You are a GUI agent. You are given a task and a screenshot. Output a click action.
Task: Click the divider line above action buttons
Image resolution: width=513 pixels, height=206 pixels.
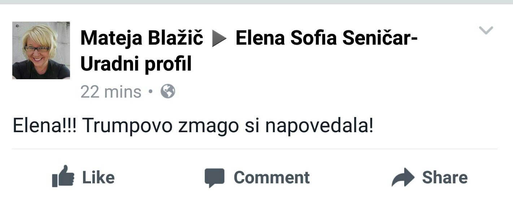(255, 149)
